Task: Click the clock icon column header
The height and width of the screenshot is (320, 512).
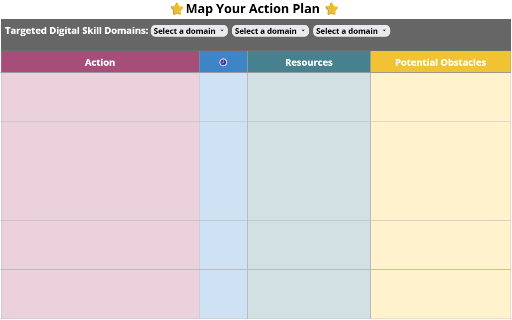Action: [223, 61]
